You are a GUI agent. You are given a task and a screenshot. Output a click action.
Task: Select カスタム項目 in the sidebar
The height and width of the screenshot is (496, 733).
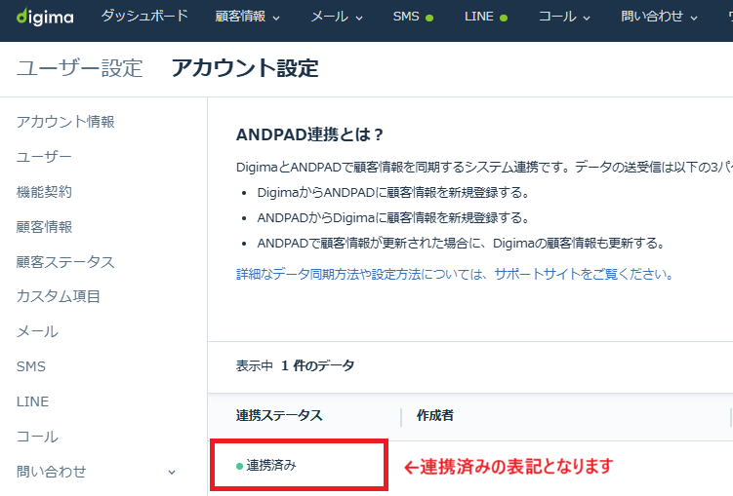click(x=59, y=296)
